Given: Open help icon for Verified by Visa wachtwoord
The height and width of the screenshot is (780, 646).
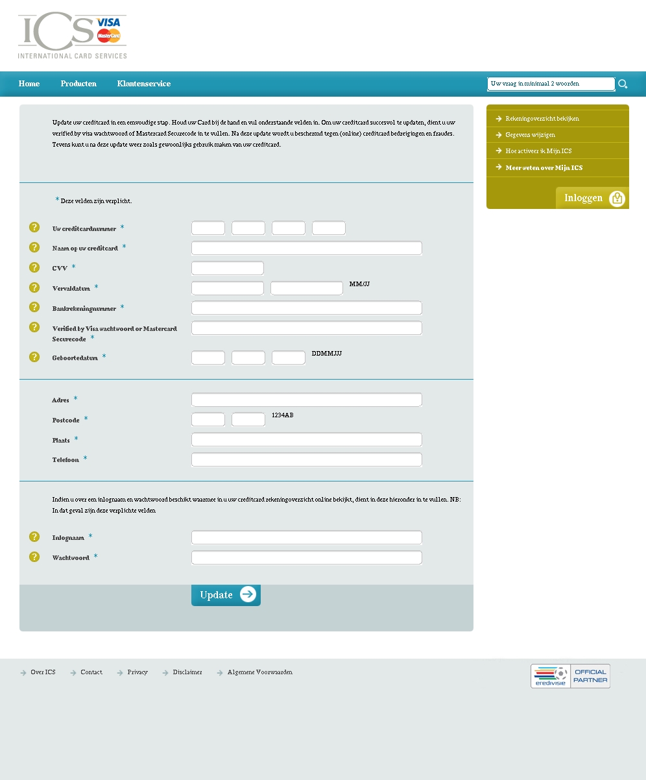Looking at the screenshot, I should tap(34, 327).
